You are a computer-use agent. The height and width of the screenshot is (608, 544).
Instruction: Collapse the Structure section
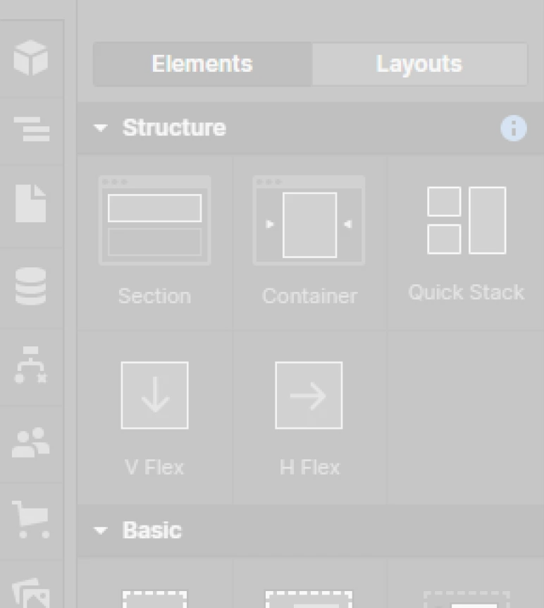point(101,128)
